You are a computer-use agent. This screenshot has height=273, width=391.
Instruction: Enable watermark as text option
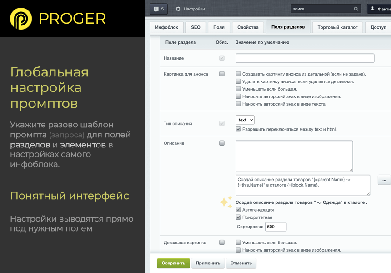237,104
